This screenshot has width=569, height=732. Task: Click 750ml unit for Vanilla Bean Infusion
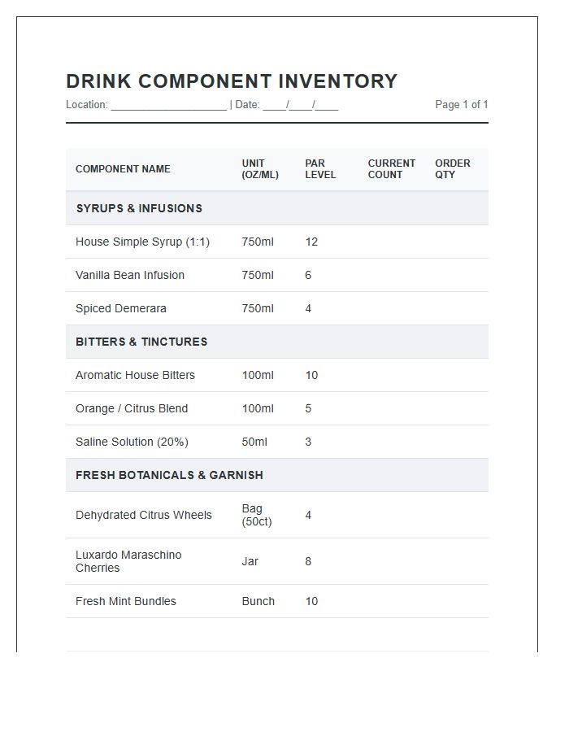258,275
